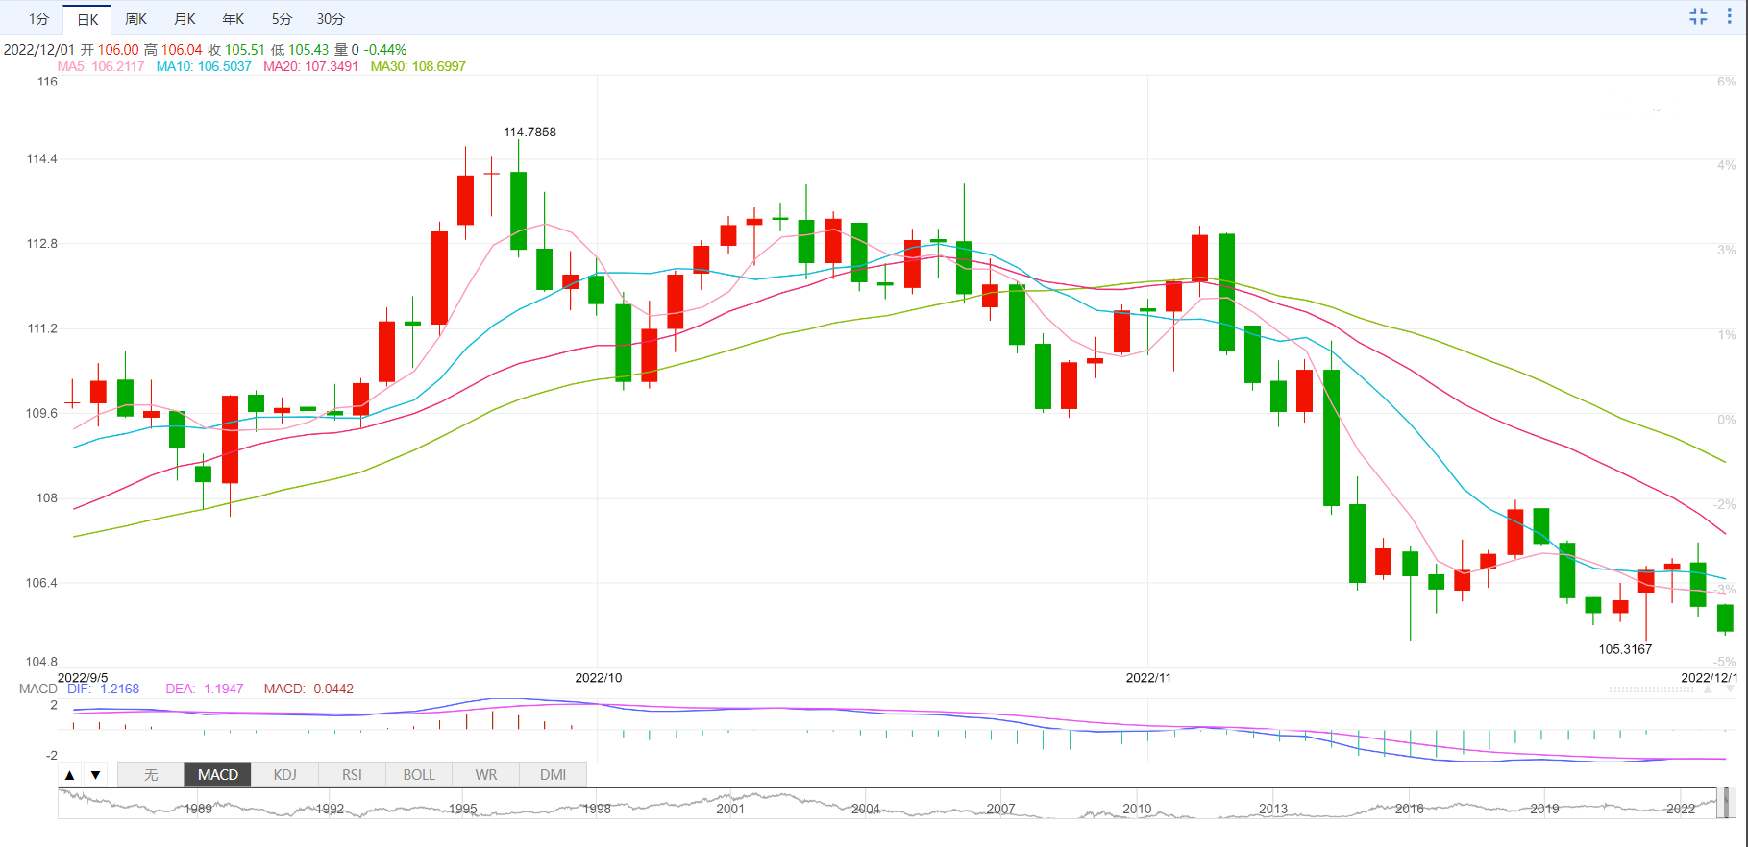This screenshot has width=1748, height=847.
Task: Click the 收 105.51 close price in the quote line
Action: 236,50
